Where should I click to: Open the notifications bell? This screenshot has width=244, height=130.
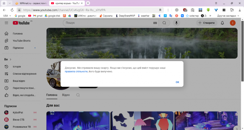(222, 23)
